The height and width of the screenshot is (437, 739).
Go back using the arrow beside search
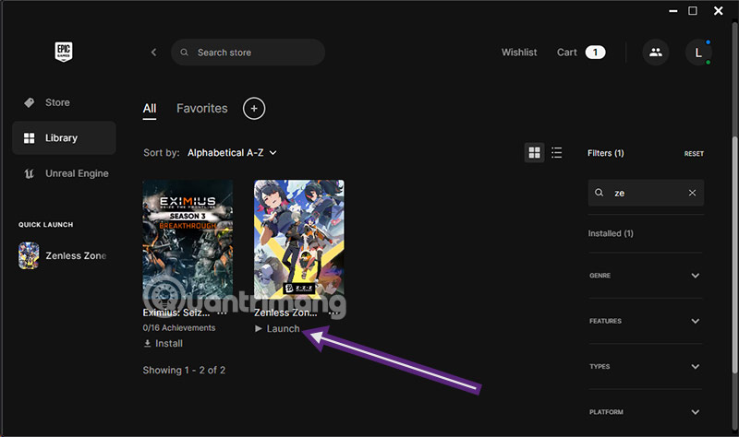tap(153, 53)
